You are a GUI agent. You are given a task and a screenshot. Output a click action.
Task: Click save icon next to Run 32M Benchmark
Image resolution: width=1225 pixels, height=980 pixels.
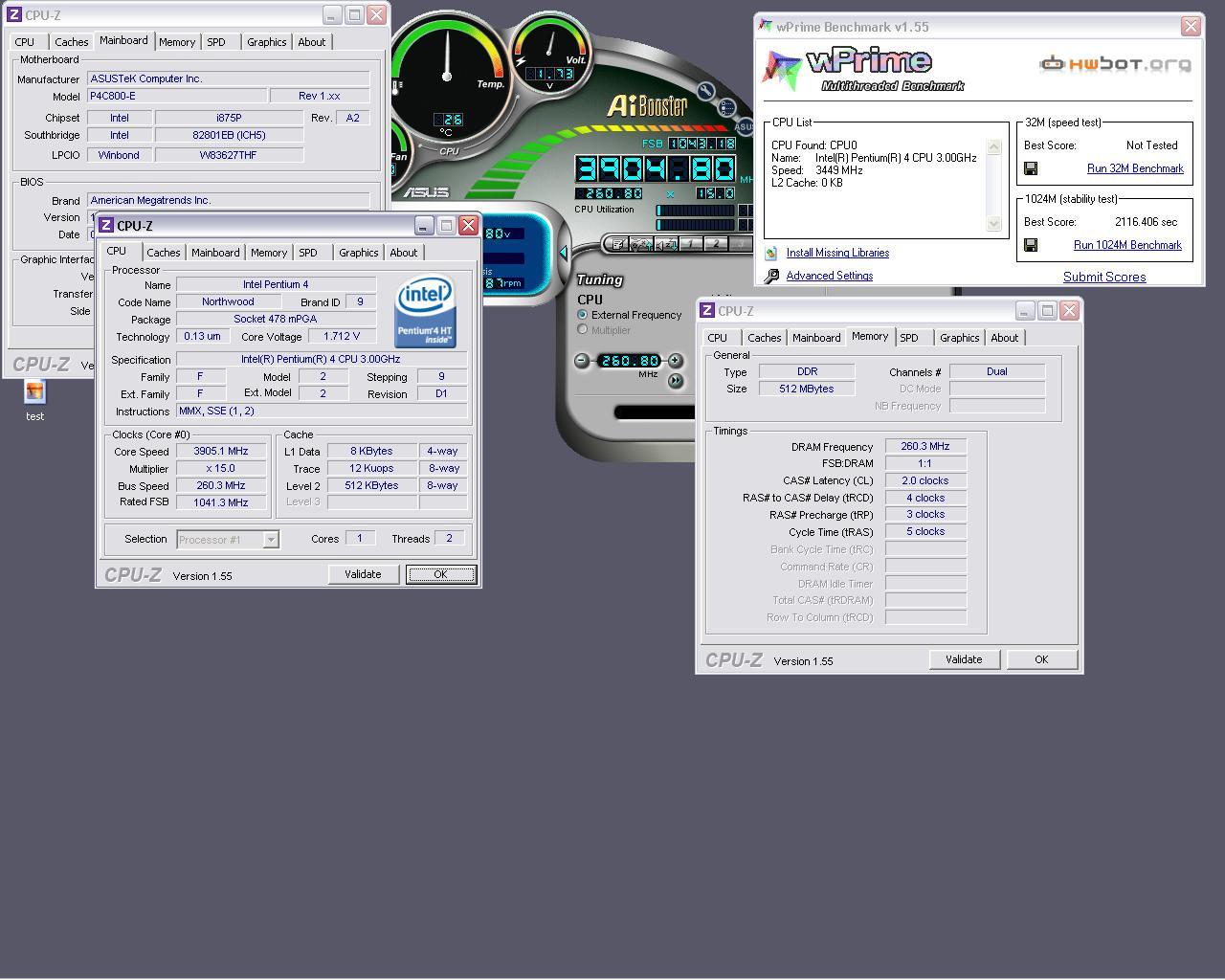pos(1031,168)
